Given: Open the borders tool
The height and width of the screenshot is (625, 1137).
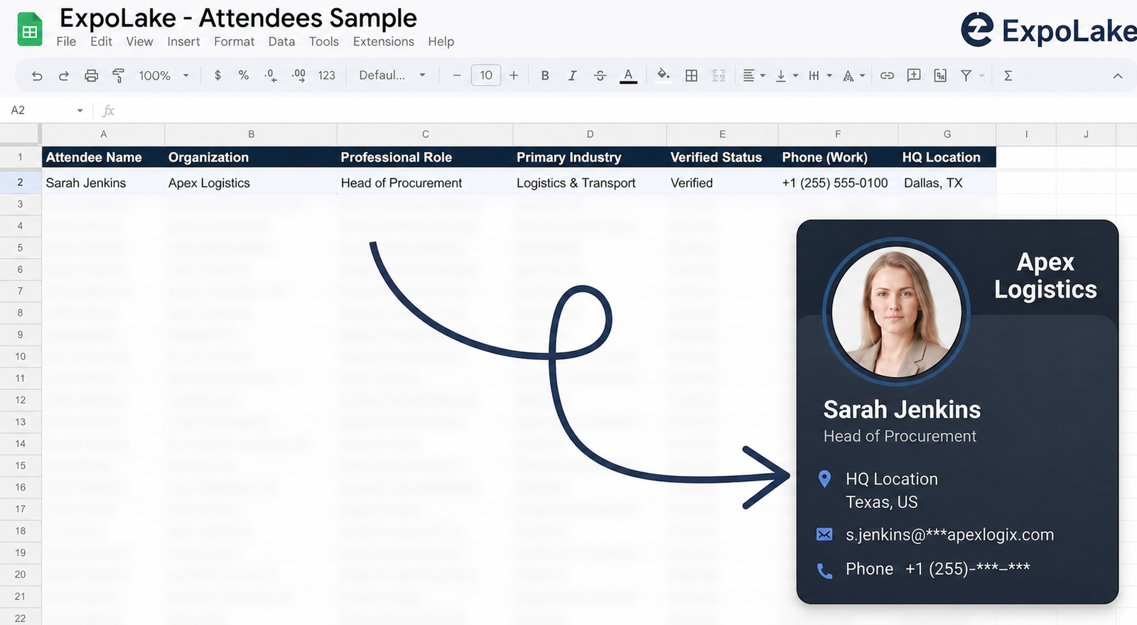Looking at the screenshot, I should (691, 75).
